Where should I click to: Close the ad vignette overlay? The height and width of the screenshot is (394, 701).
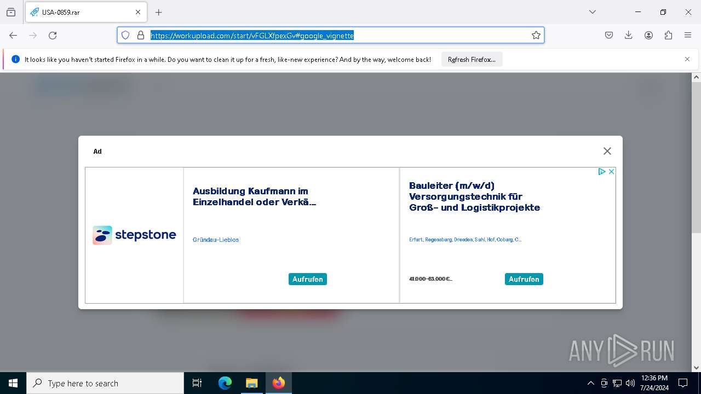tap(607, 151)
